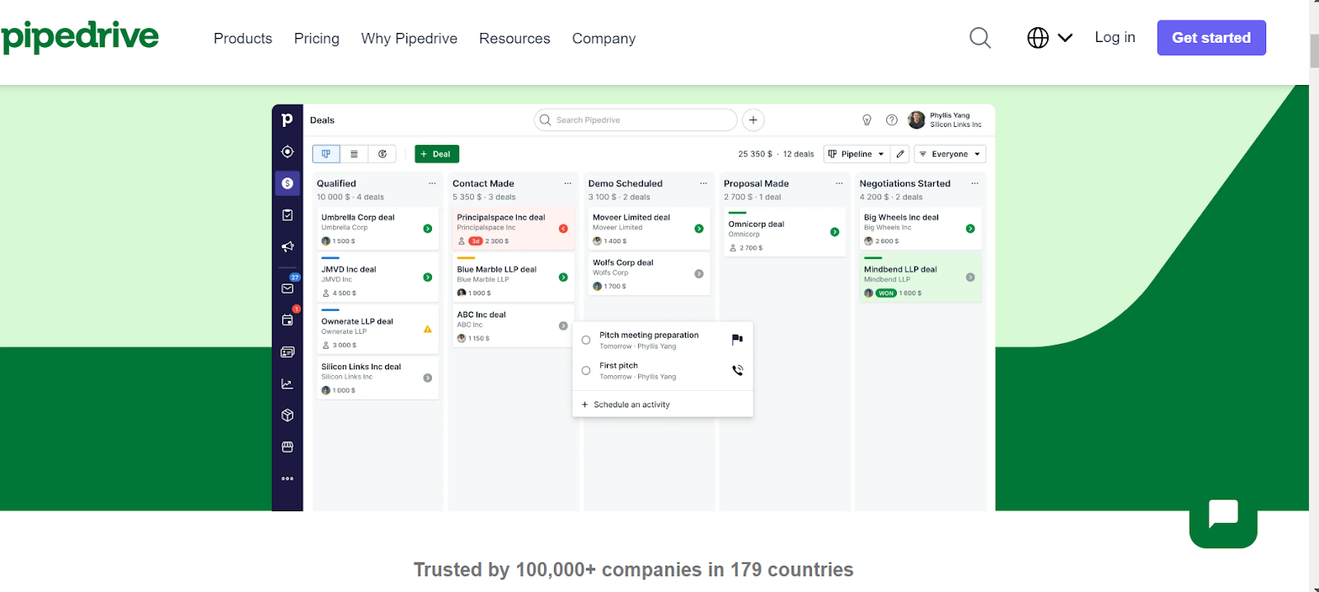Click the Umbrella Corp deal green activity arrow
The height and width of the screenshot is (592, 1319).
[x=427, y=228]
